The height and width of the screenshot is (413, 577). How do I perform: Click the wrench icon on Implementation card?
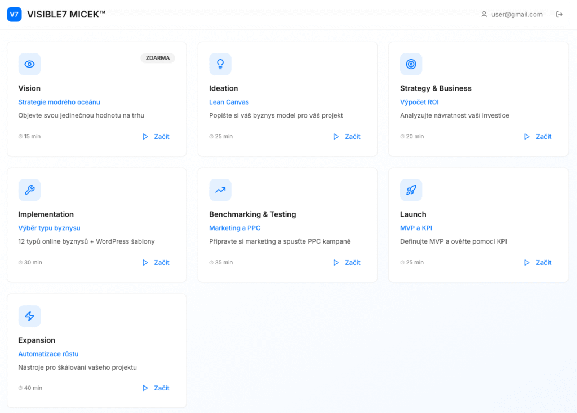point(29,190)
